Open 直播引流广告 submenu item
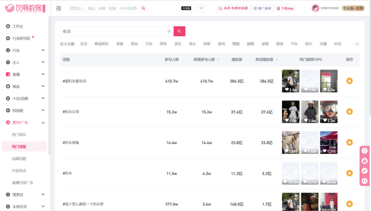The width and height of the screenshot is (371, 211). [22, 182]
